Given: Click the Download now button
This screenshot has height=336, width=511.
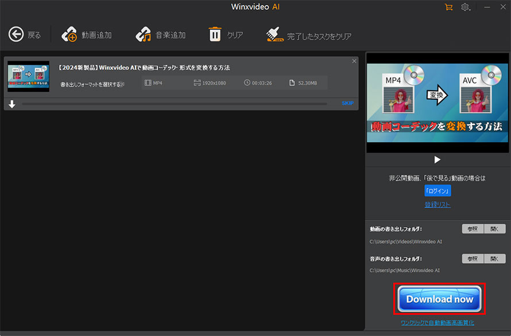Looking at the screenshot, I should [x=439, y=299].
